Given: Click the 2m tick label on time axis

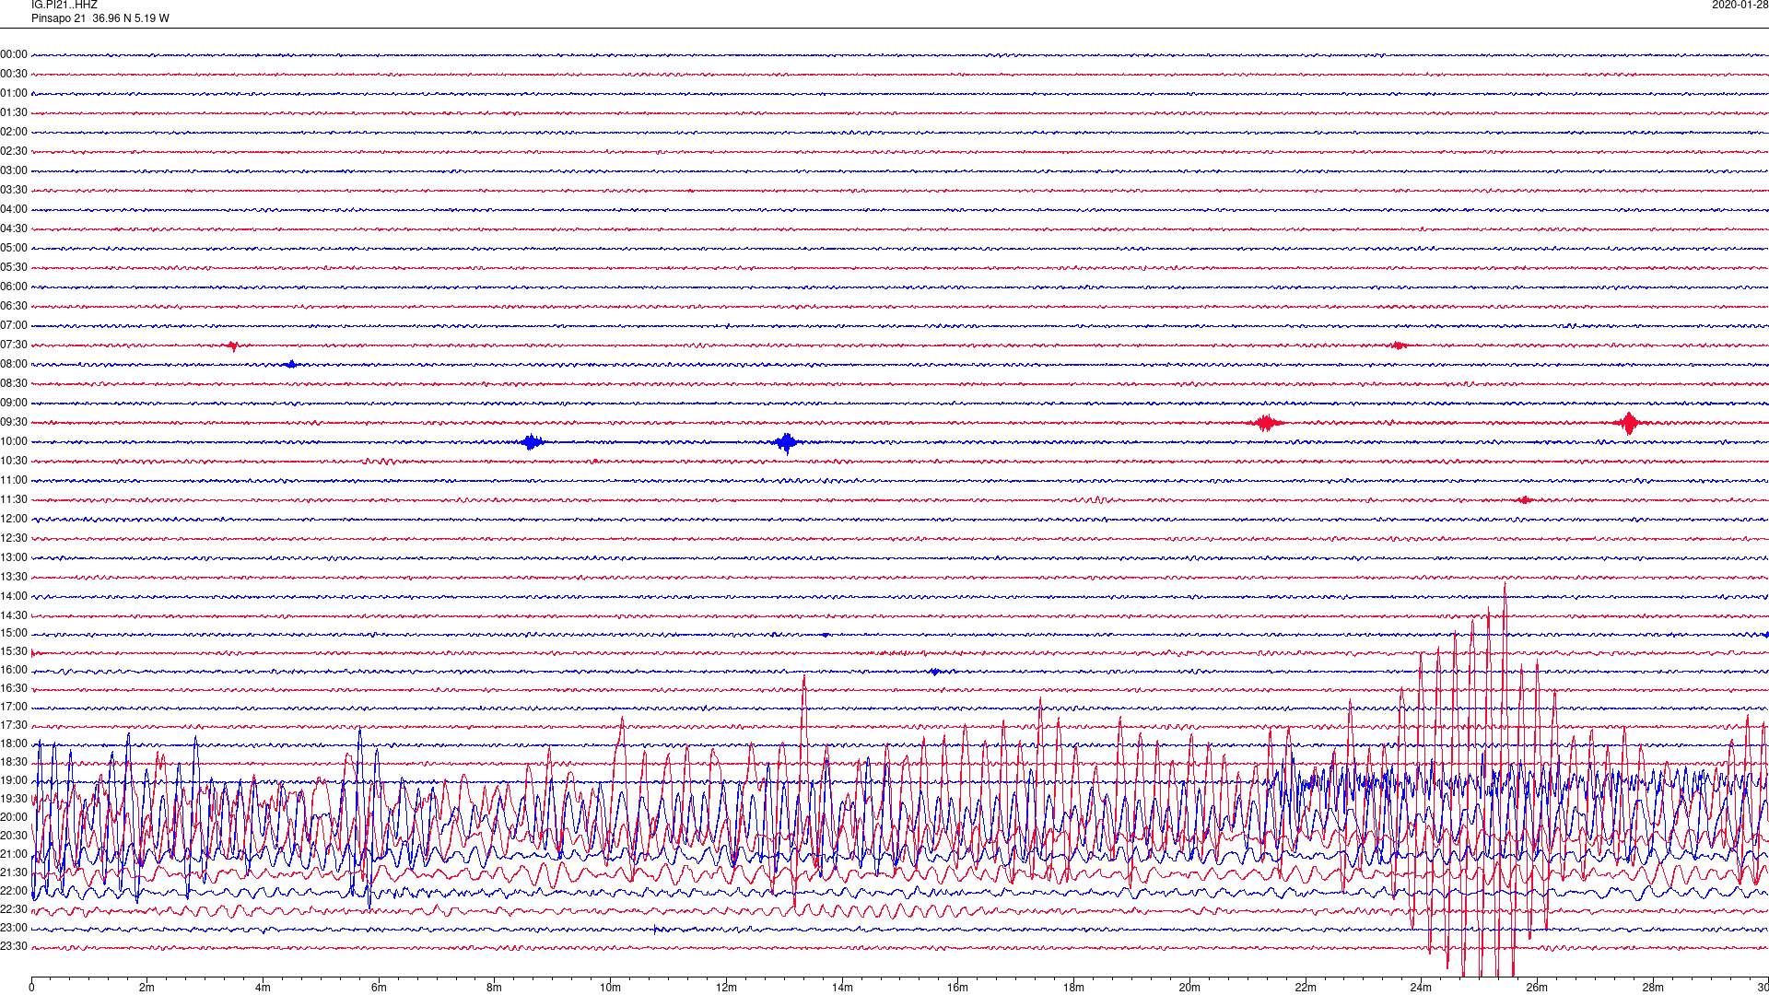Looking at the screenshot, I should (x=146, y=989).
